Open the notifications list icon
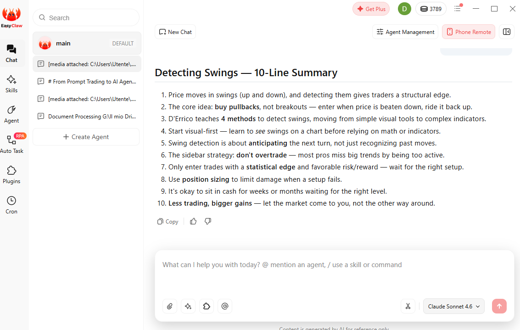Viewport: 520px width, 330px height. point(458,8)
